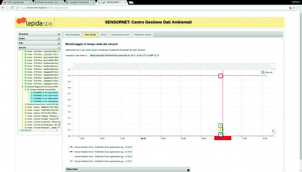Expand the Ultimi Valori panel
302x172 pixels.
point(188,170)
